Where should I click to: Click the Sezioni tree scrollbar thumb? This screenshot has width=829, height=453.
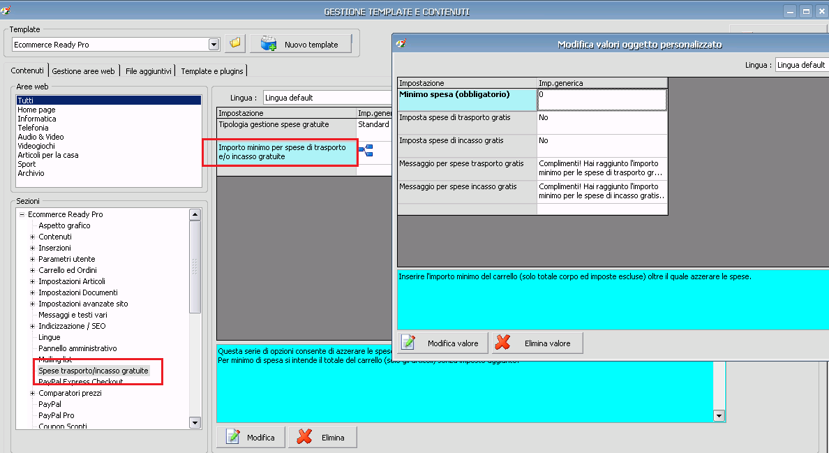pyautogui.click(x=195, y=267)
